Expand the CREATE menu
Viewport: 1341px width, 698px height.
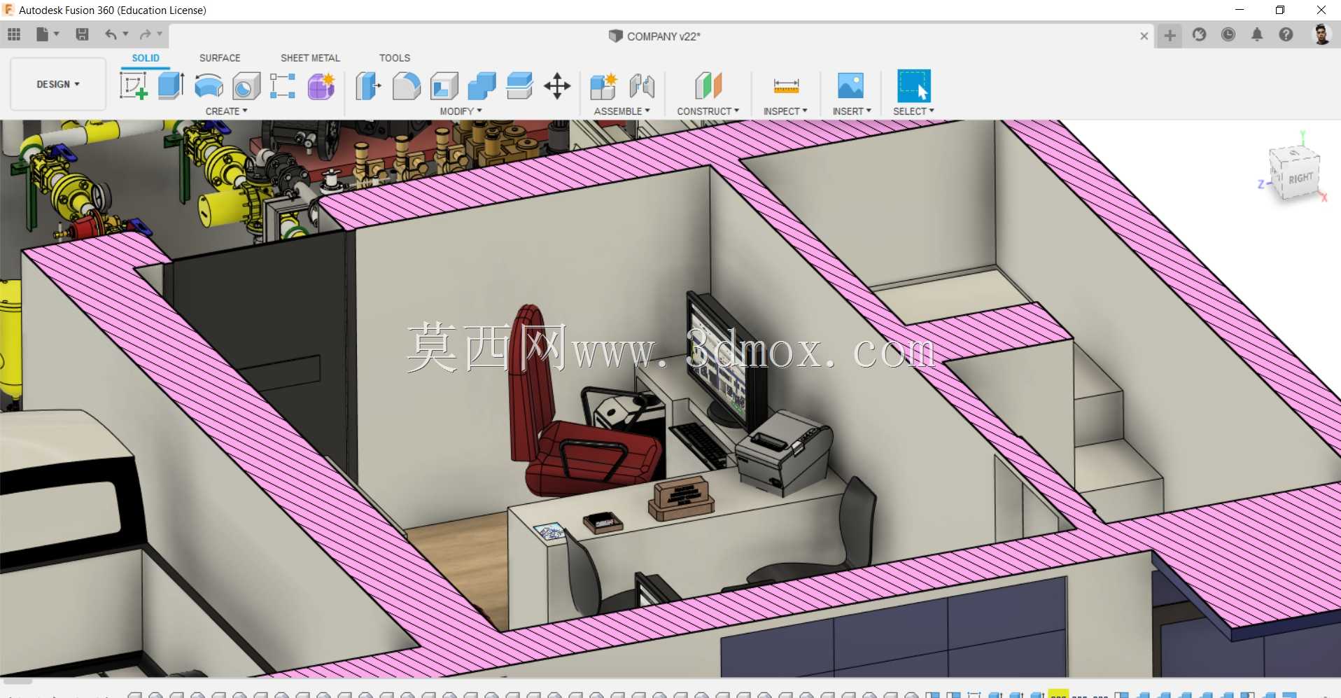tap(226, 111)
